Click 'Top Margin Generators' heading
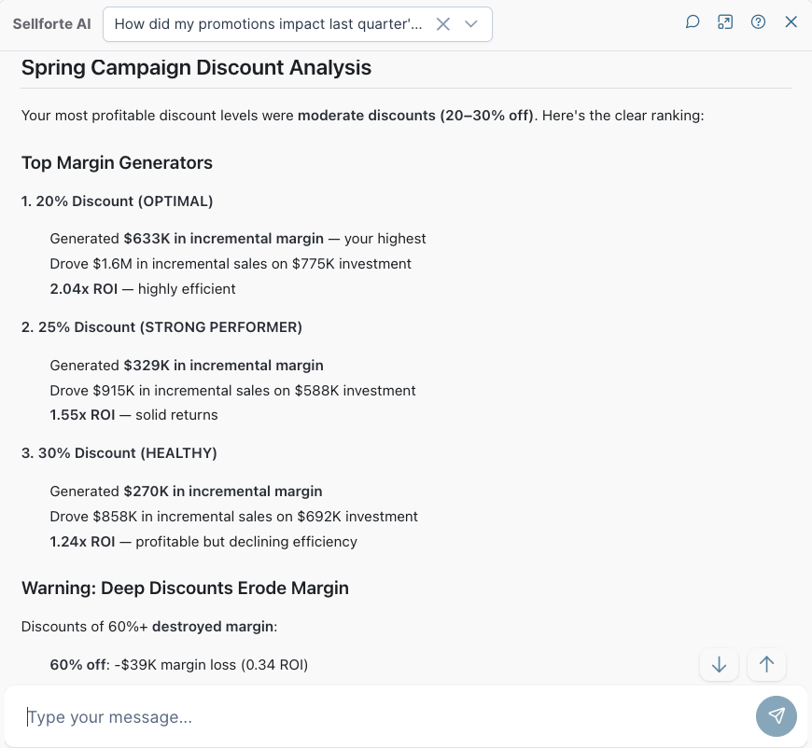 pyautogui.click(x=117, y=163)
